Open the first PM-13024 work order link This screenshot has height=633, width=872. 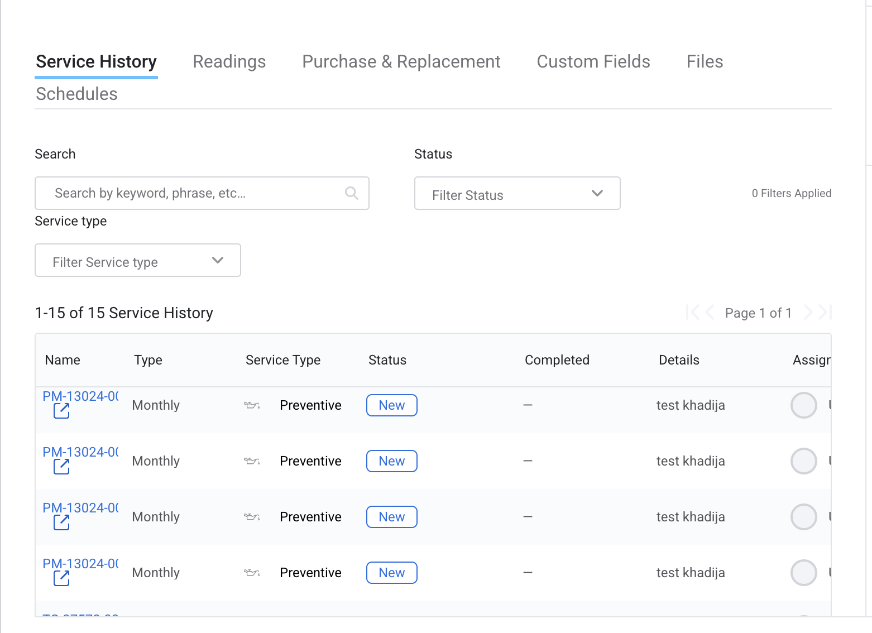point(80,396)
